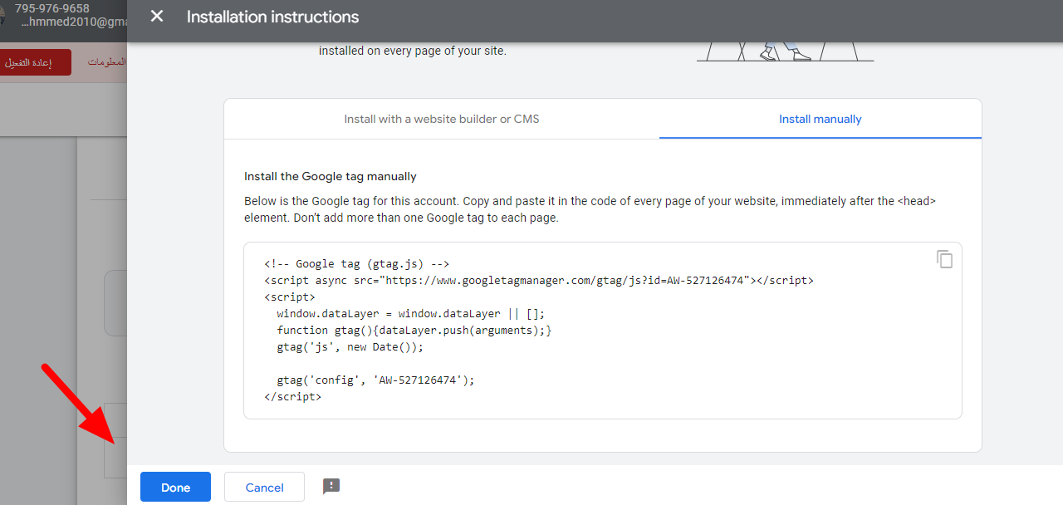1063x505 pixels.
Task: Click the Google tag (gtag.js) comment line
Action: coord(357,264)
